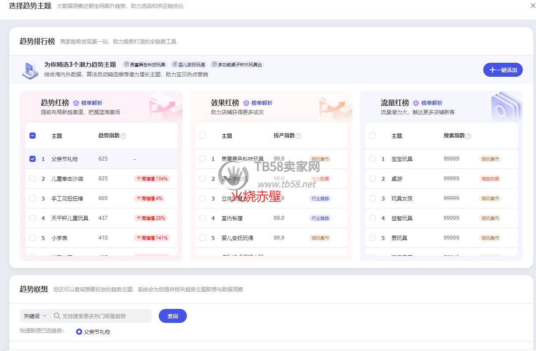Image resolution: width=536 pixels, height=351 pixels.
Task: Click the 周增幅 4% badge
Action: click(x=149, y=198)
